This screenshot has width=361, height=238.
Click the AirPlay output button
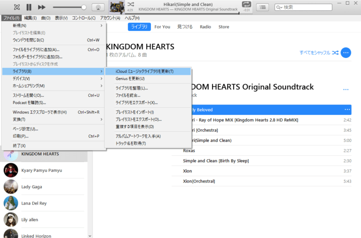(98, 7)
